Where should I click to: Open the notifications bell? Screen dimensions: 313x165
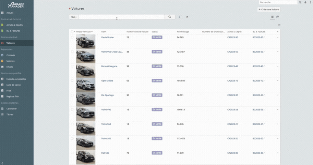click(x=305, y=2)
